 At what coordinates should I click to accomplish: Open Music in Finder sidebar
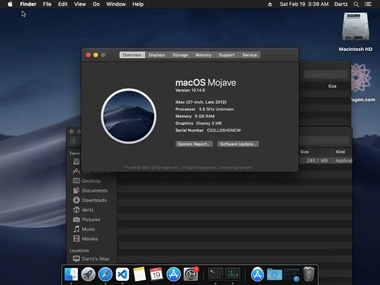coord(84,229)
